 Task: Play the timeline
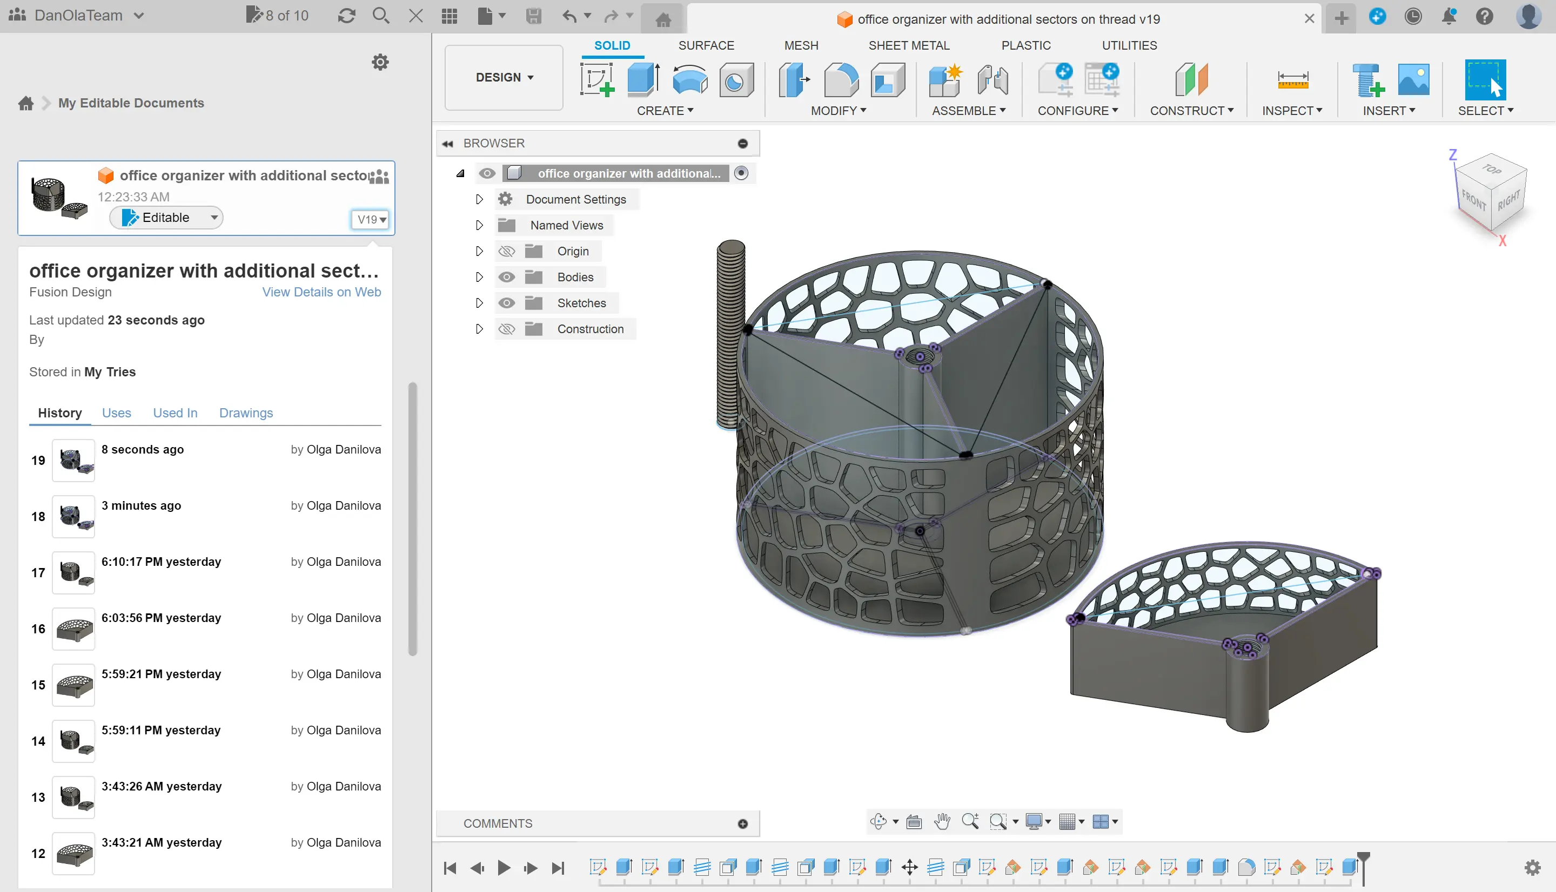coord(504,868)
